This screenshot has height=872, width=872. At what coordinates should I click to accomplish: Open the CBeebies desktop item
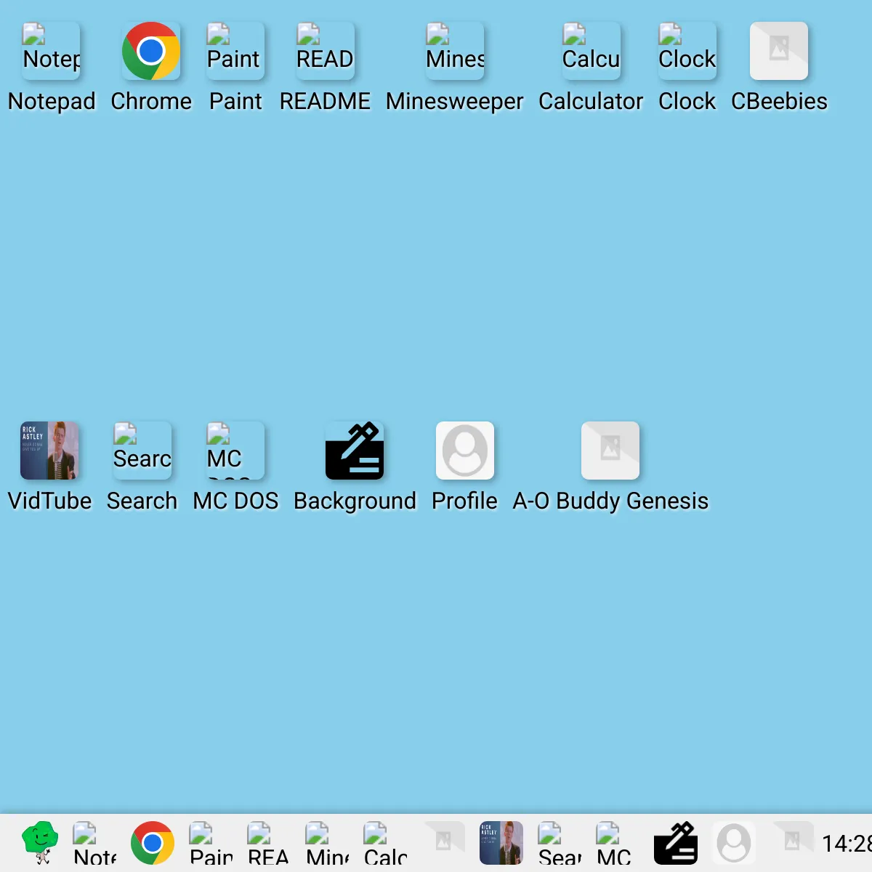click(x=778, y=50)
